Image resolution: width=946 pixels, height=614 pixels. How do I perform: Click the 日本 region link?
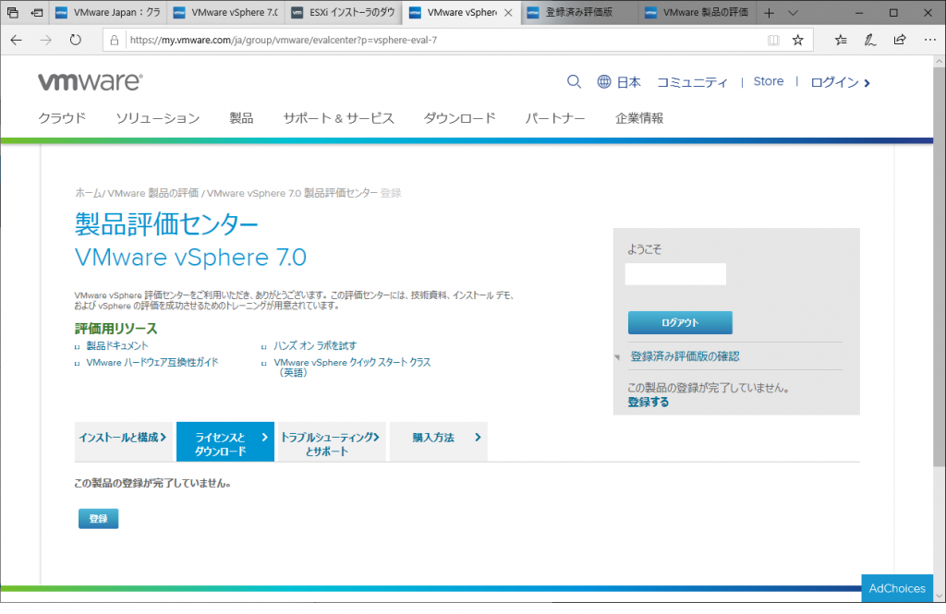(628, 82)
